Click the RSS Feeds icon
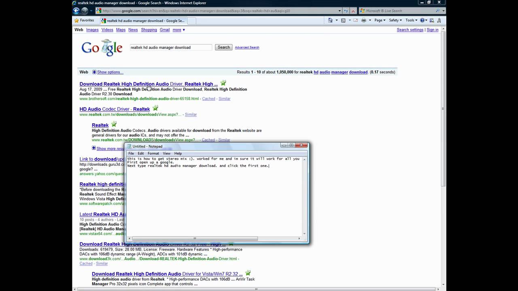Viewport: 518px width, 291px height. [343, 20]
